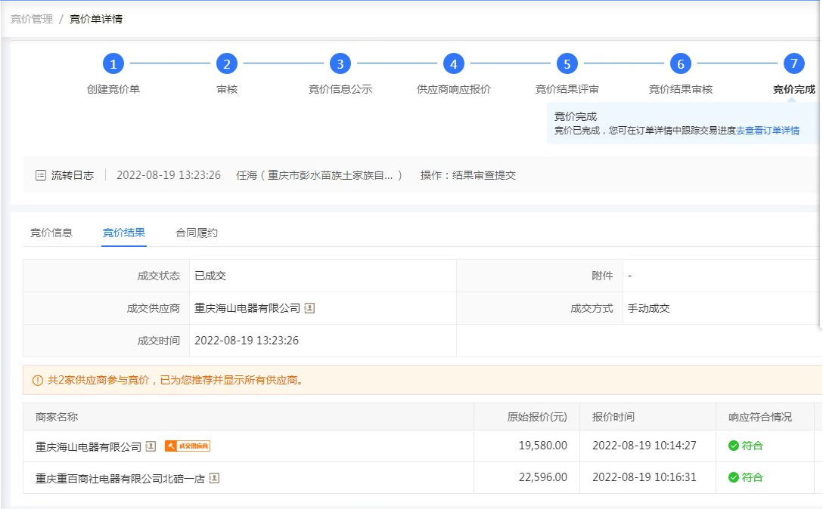Image resolution: width=823 pixels, height=509 pixels.
Task: Go to 竞价管理 in breadcrumb
Action: point(32,19)
